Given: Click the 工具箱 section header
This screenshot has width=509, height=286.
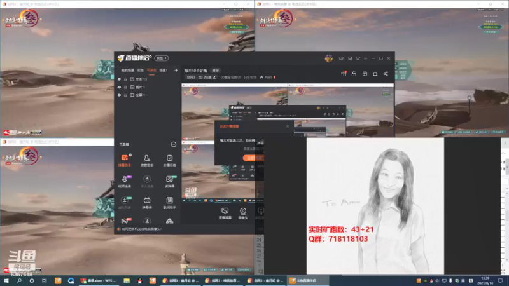Looking at the screenshot, I should tap(124, 144).
